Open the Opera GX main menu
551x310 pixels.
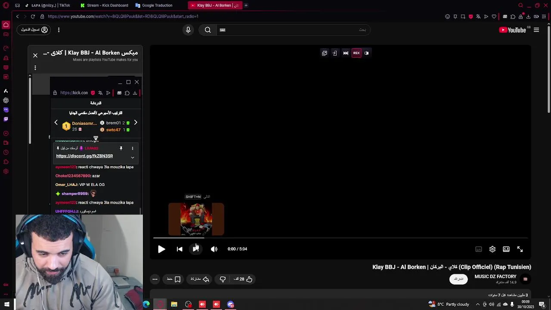(6, 6)
